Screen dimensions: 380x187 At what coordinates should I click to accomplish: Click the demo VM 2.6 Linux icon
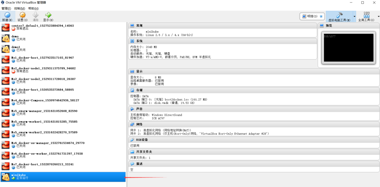6,38
